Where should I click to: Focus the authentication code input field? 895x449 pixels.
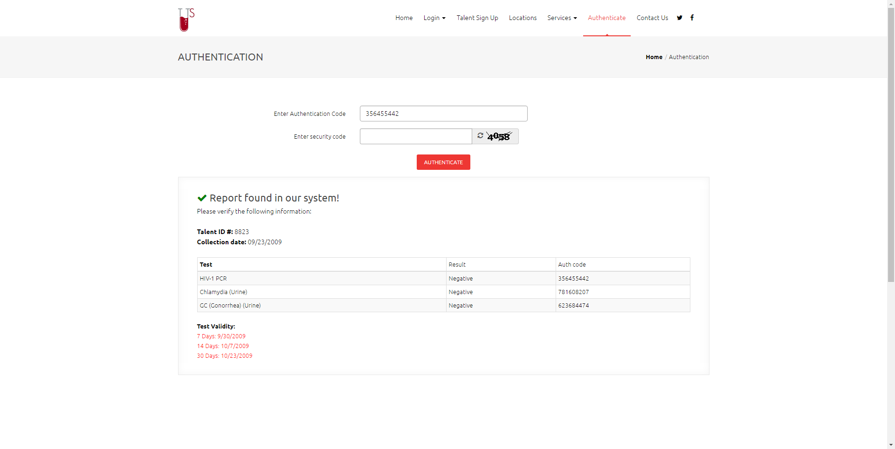coord(444,114)
